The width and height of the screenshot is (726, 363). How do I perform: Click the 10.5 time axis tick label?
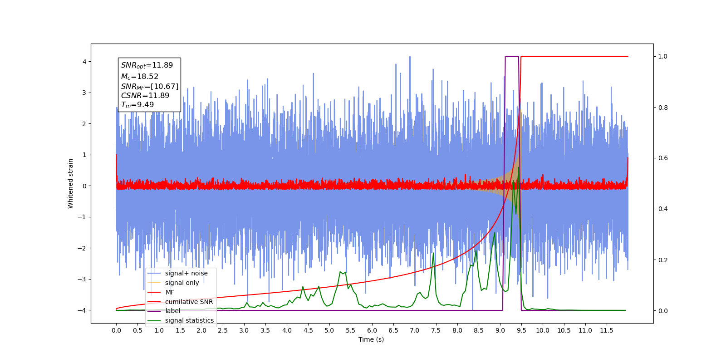point(564,330)
